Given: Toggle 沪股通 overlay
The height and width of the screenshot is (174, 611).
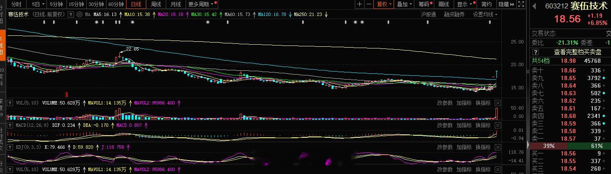Looking at the screenshot, I should click(x=428, y=14).
